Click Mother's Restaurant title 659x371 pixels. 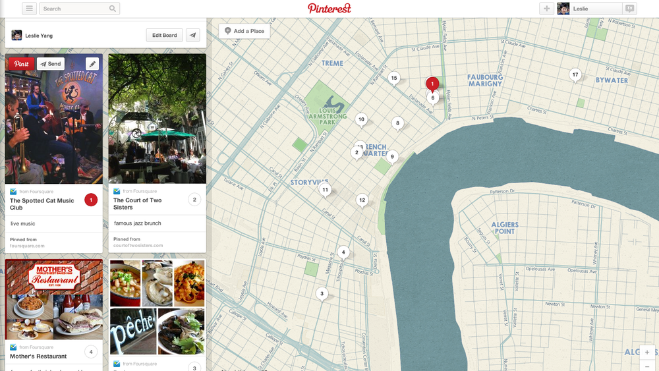[x=38, y=357]
